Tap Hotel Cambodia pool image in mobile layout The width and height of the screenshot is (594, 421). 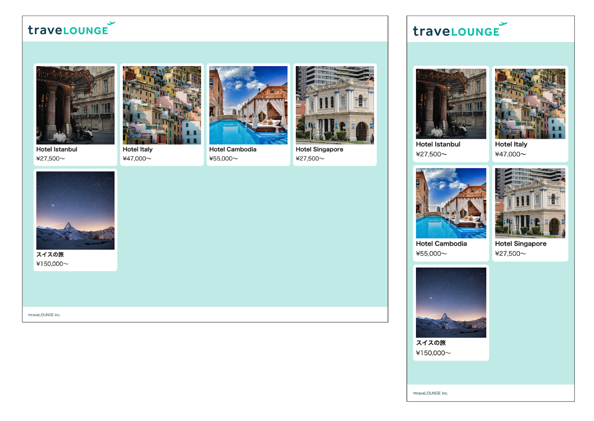tap(451, 203)
